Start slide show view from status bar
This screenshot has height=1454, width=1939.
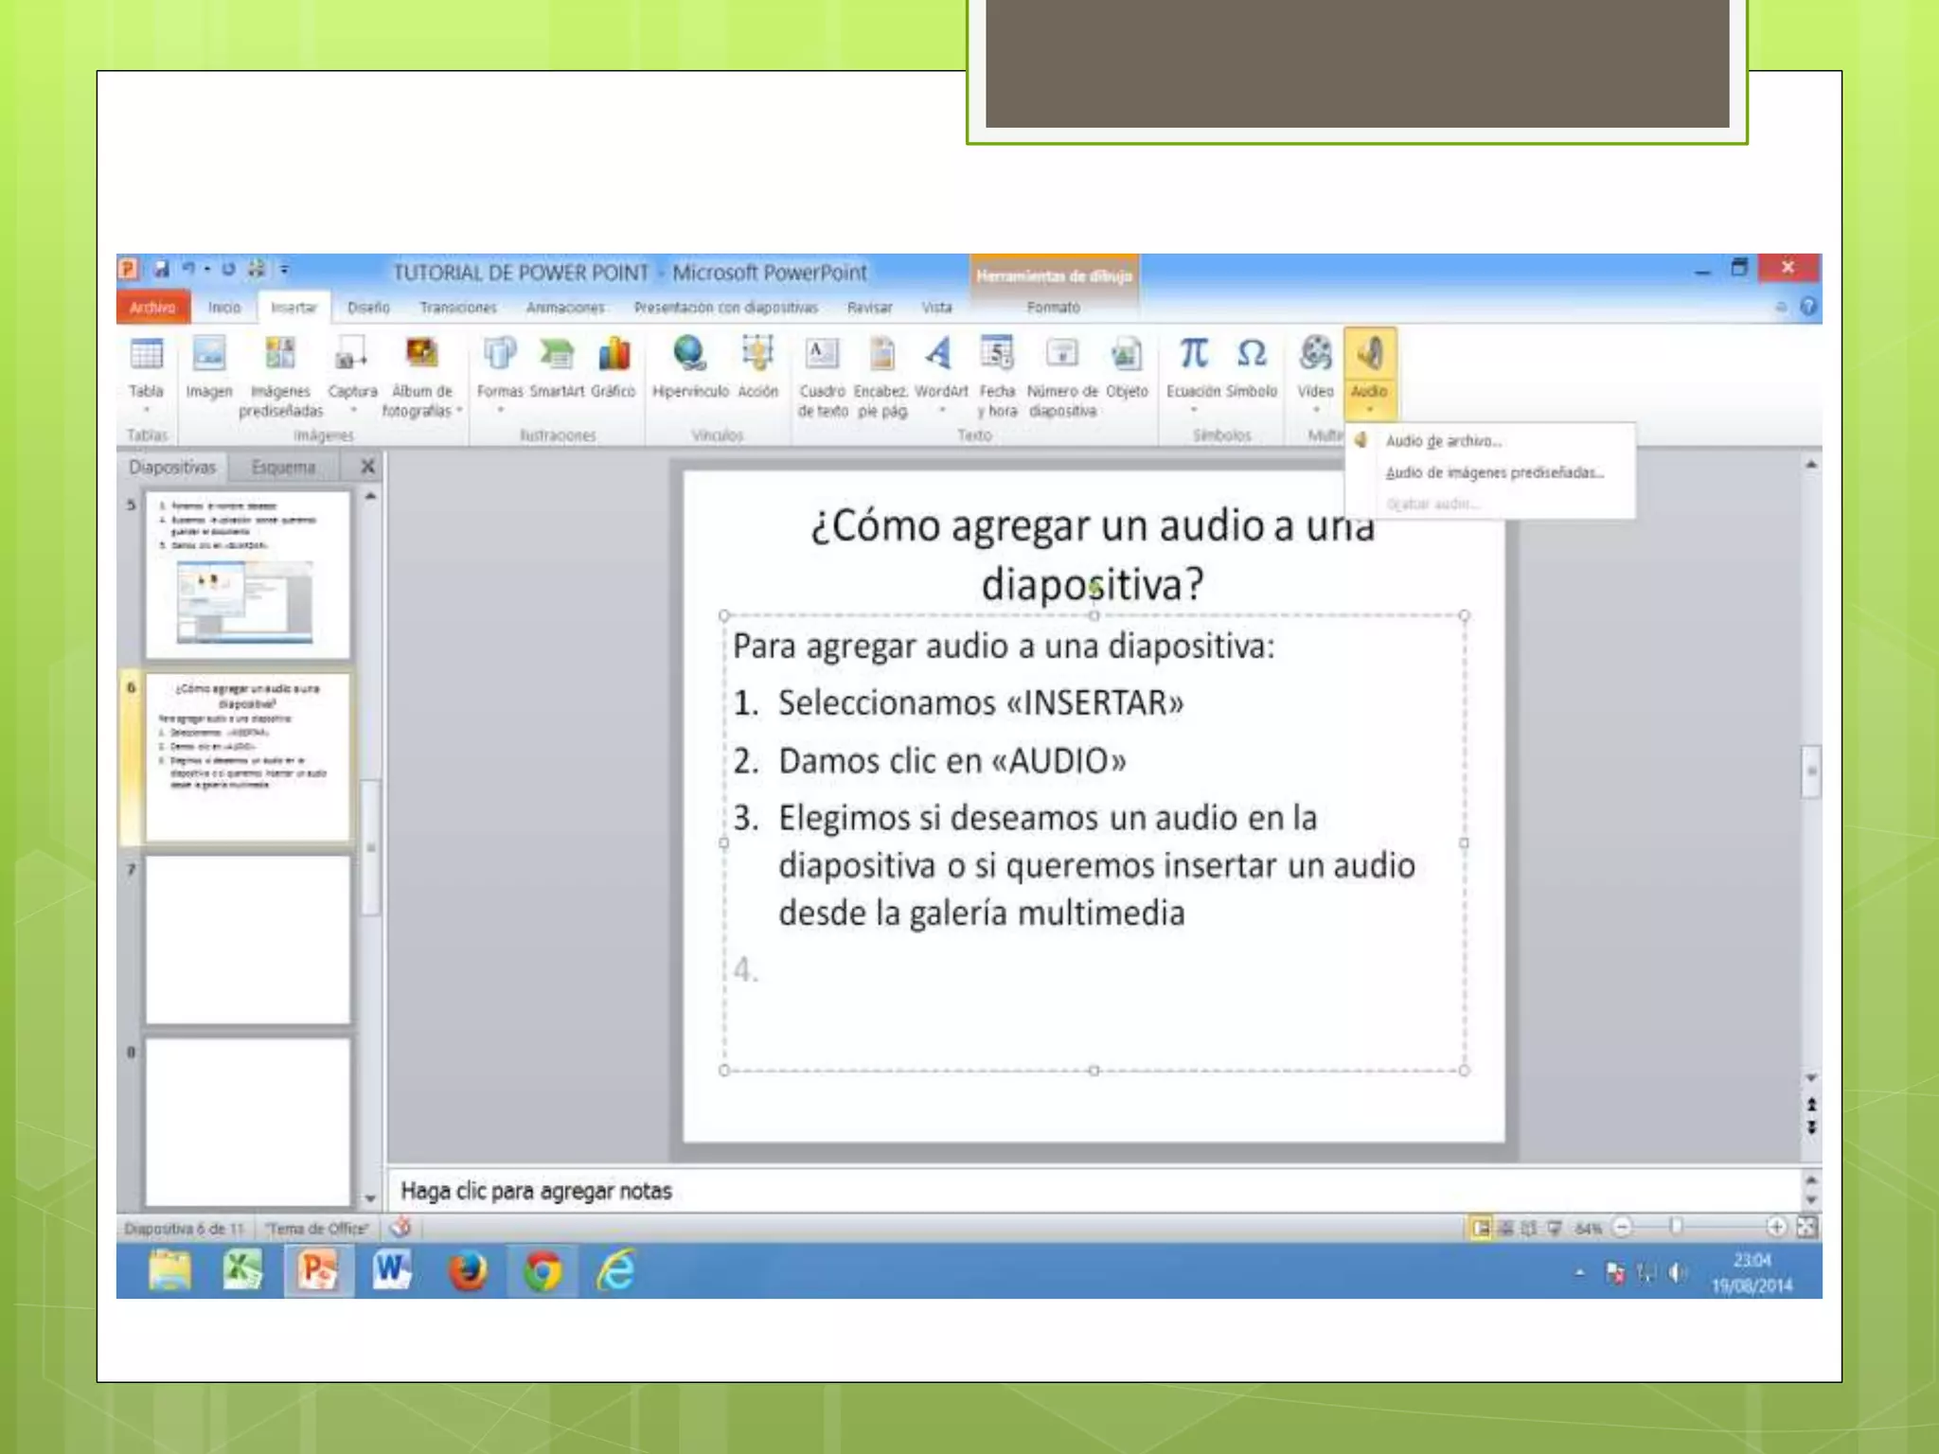[x=1555, y=1228]
